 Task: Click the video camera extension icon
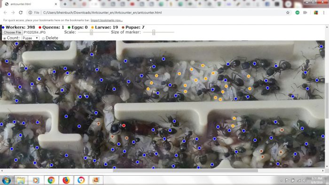click(x=305, y=13)
